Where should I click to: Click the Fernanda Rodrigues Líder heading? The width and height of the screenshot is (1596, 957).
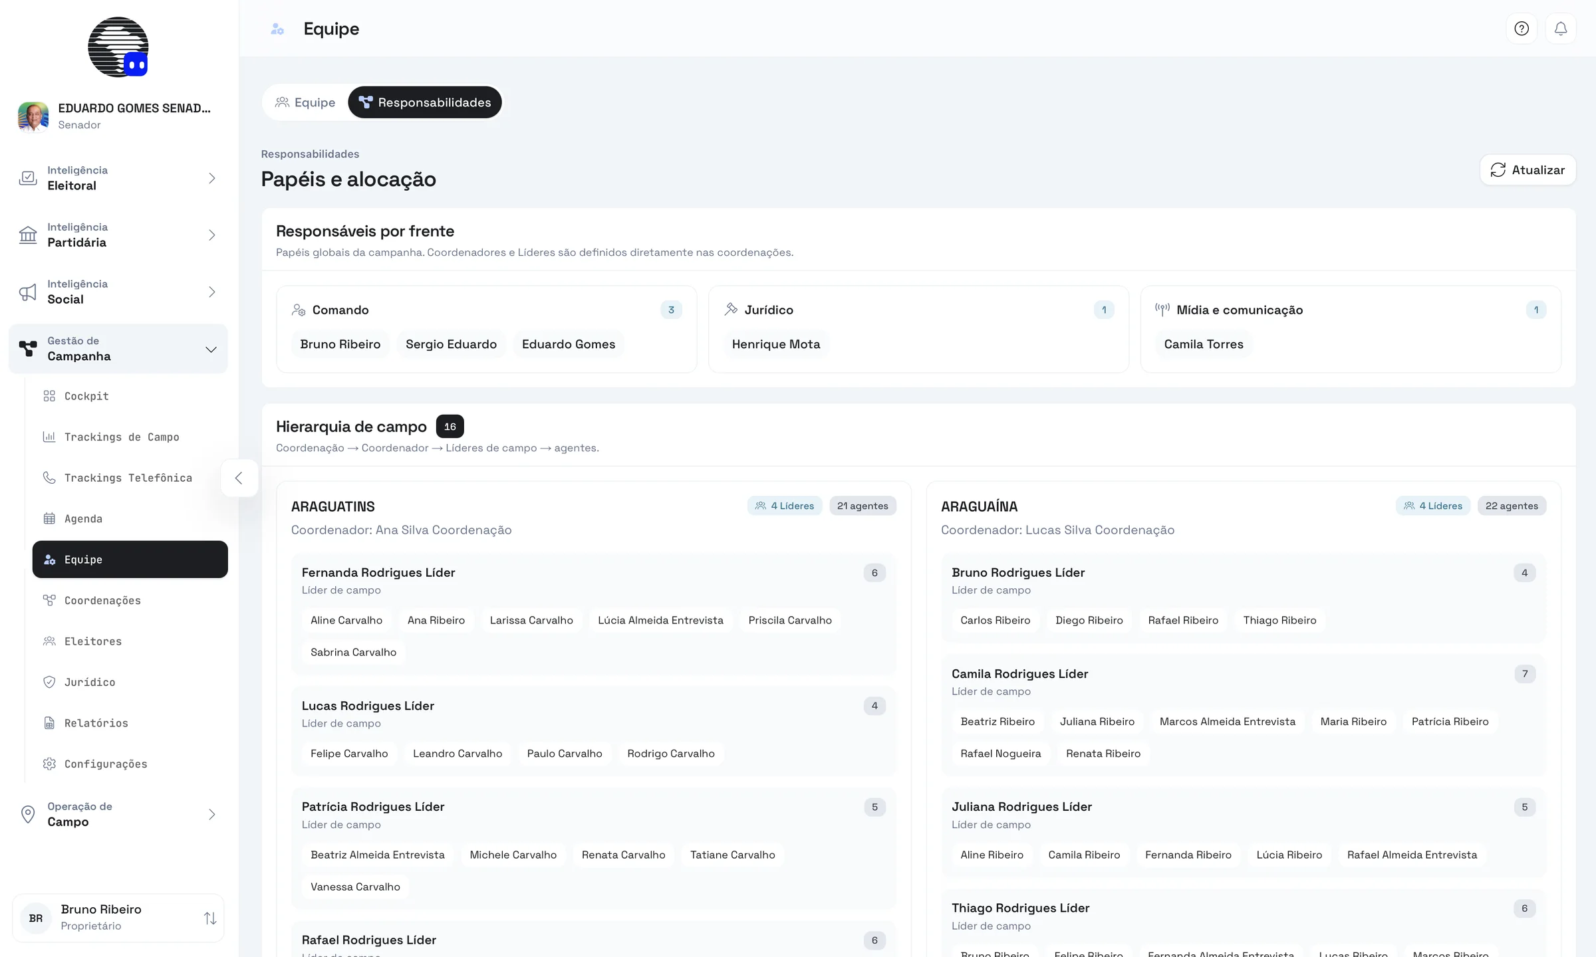coord(378,572)
